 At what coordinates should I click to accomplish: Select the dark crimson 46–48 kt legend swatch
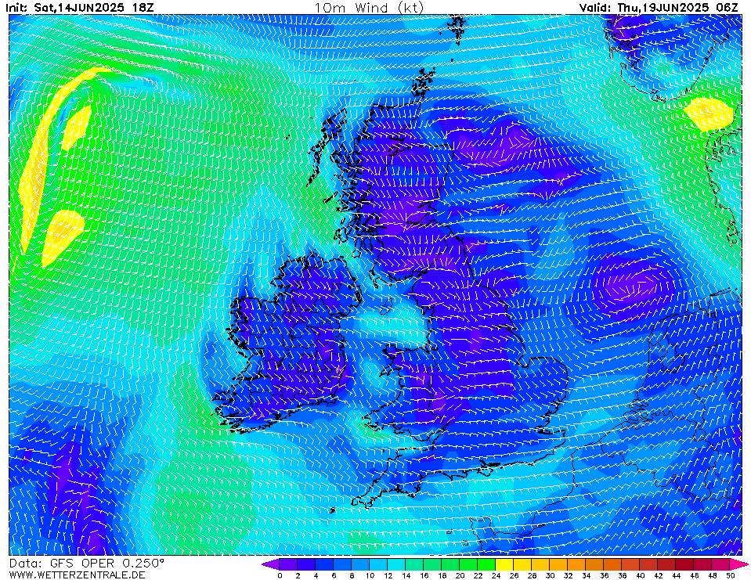click(703, 564)
